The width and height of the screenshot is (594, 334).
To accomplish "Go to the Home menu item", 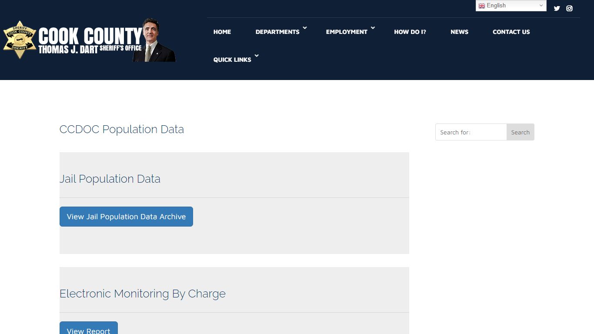I will tap(222, 32).
